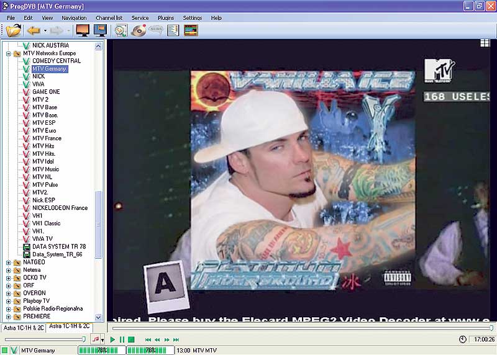This screenshot has width=497, height=355.
Task: Click the green square status bar icon
Action: pos(4,350)
